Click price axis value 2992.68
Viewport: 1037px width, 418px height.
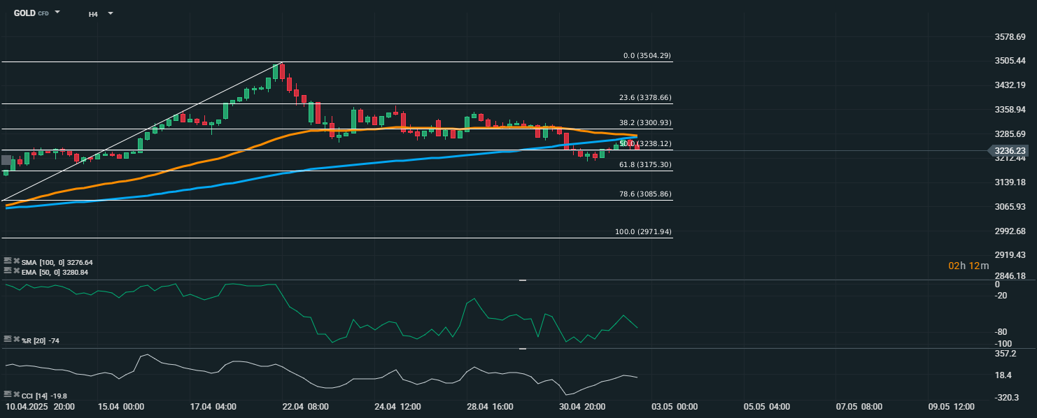1010,231
